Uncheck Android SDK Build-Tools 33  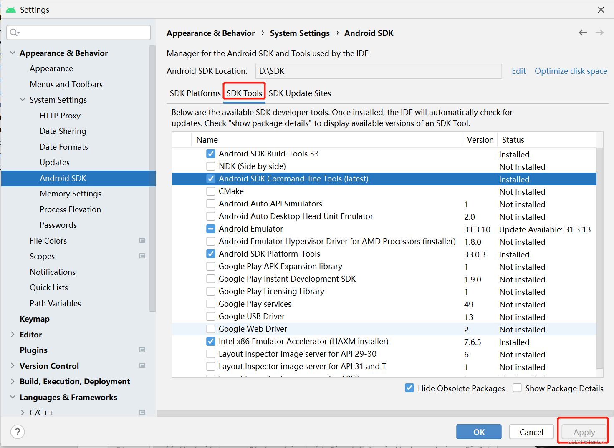pyautogui.click(x=211, y=154)
